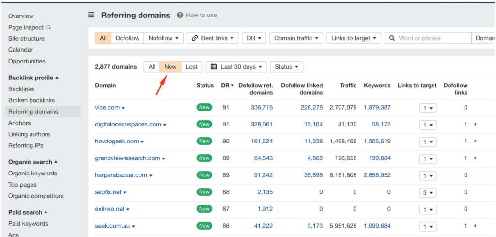
Task: Open links-to-target dropdown for vice.com row
Action: 428,108
